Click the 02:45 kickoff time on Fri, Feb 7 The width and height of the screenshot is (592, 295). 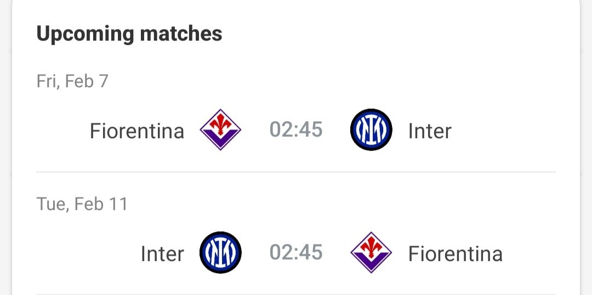click(296, 130)
